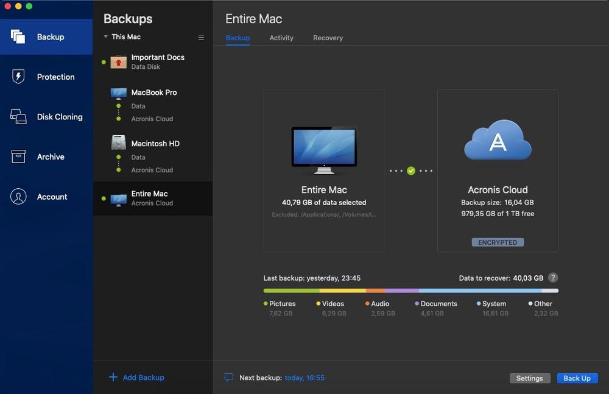Click the comment bubble icon near Next backup

click(x=229, y=378)
